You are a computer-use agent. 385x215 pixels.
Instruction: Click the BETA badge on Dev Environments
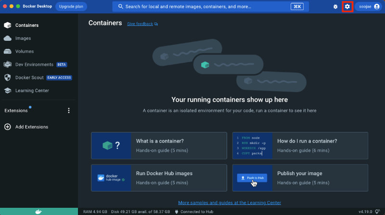(62, 65)
